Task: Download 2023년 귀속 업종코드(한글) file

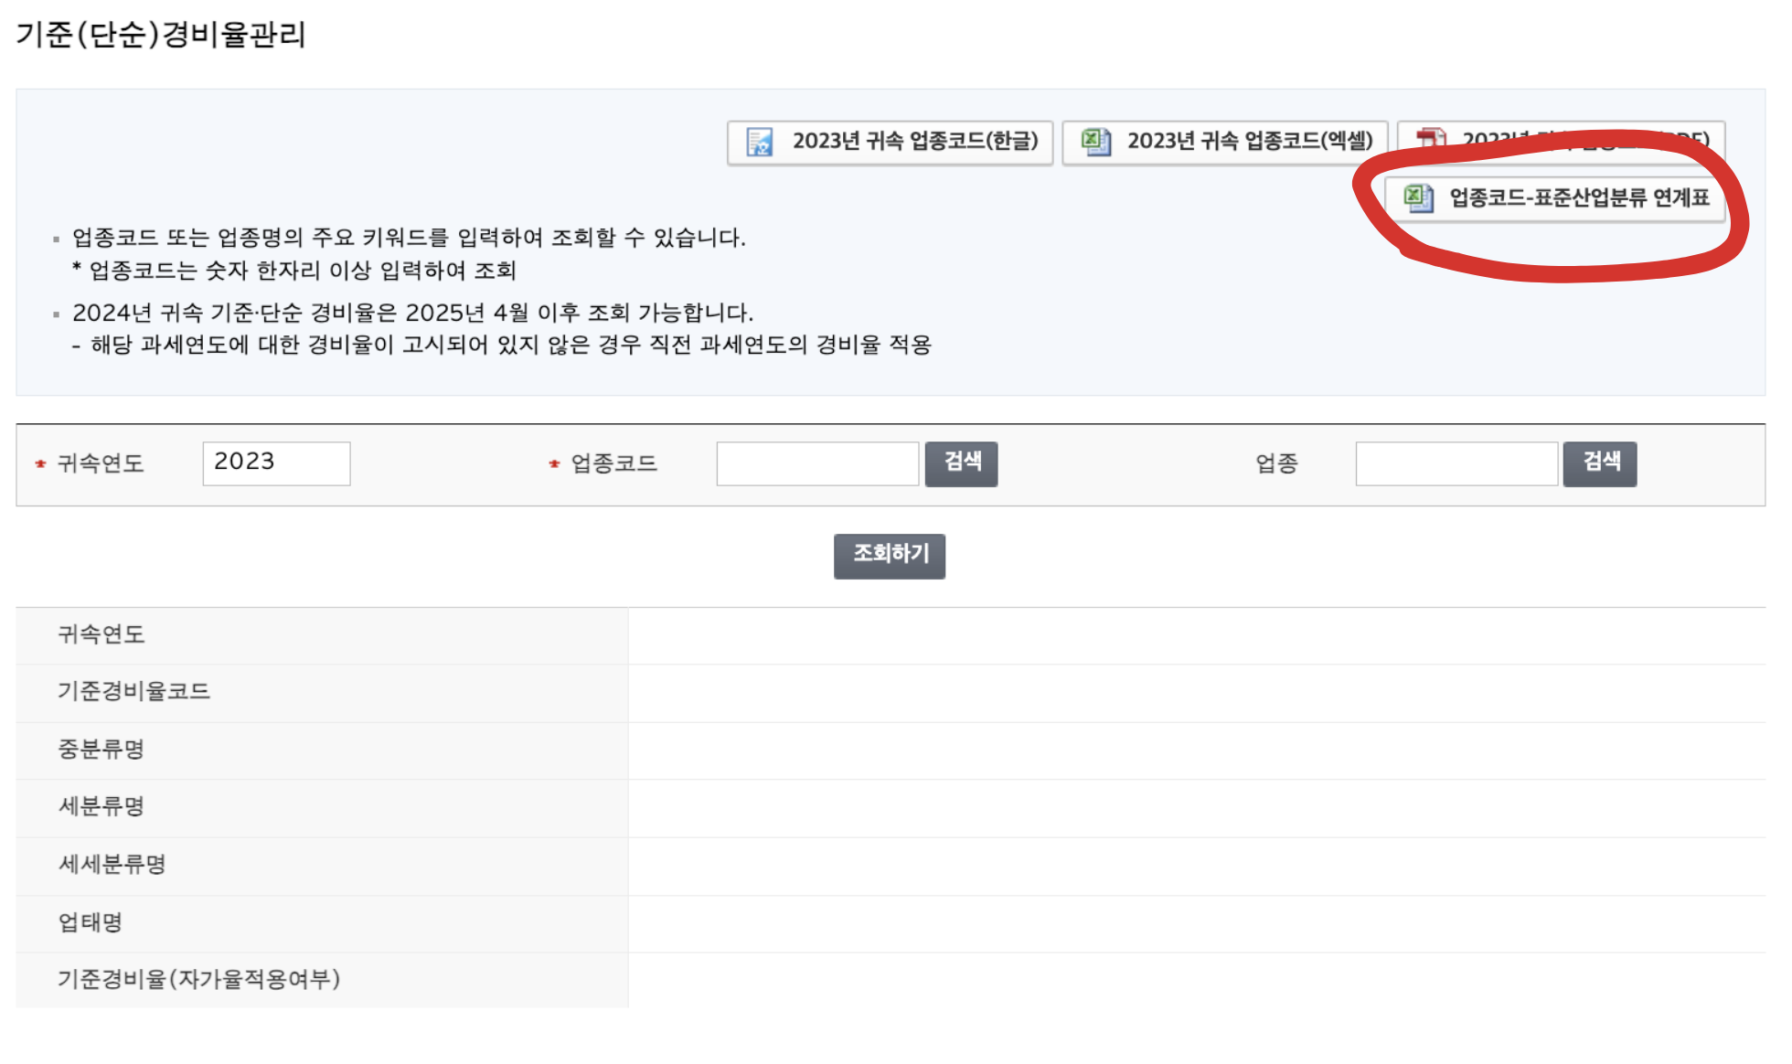Action: (914, 142)
